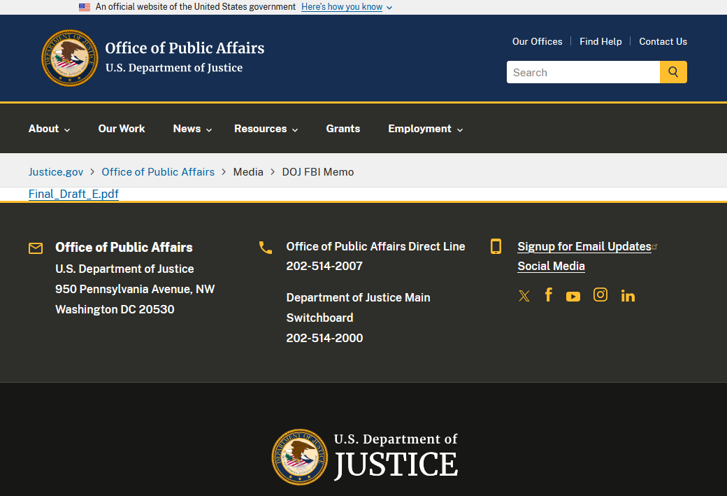Expand the Resources menu dropdown
Screen dimensions: 727x496
click(266, 129)
